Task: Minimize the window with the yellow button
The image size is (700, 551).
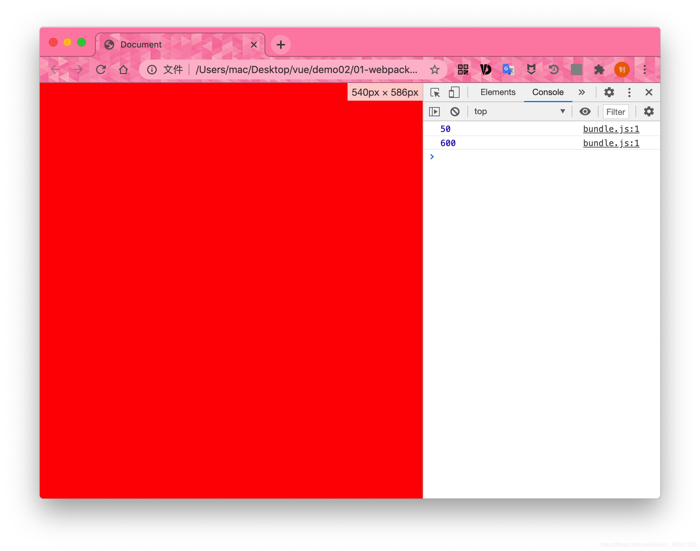Action: coord(67,43)
